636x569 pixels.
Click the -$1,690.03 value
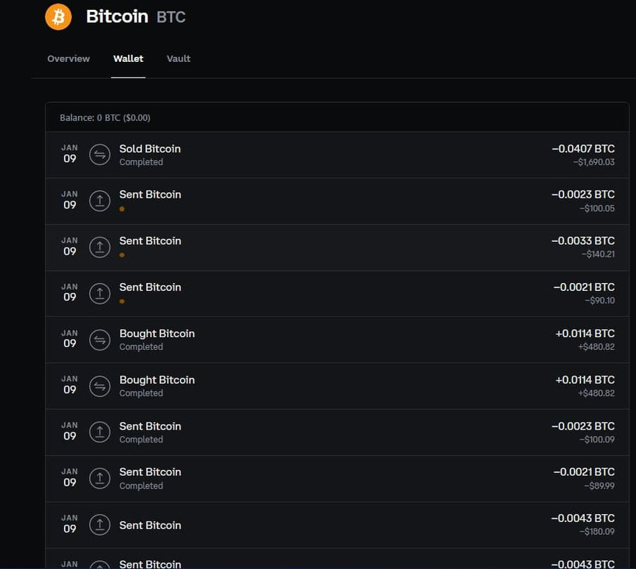point(594,162)
